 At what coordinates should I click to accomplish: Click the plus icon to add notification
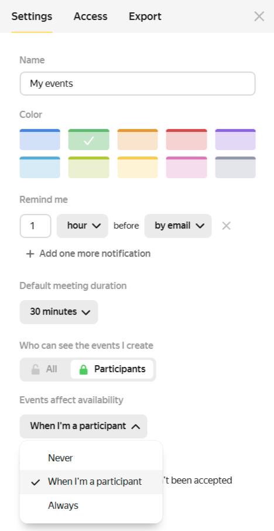30,254
